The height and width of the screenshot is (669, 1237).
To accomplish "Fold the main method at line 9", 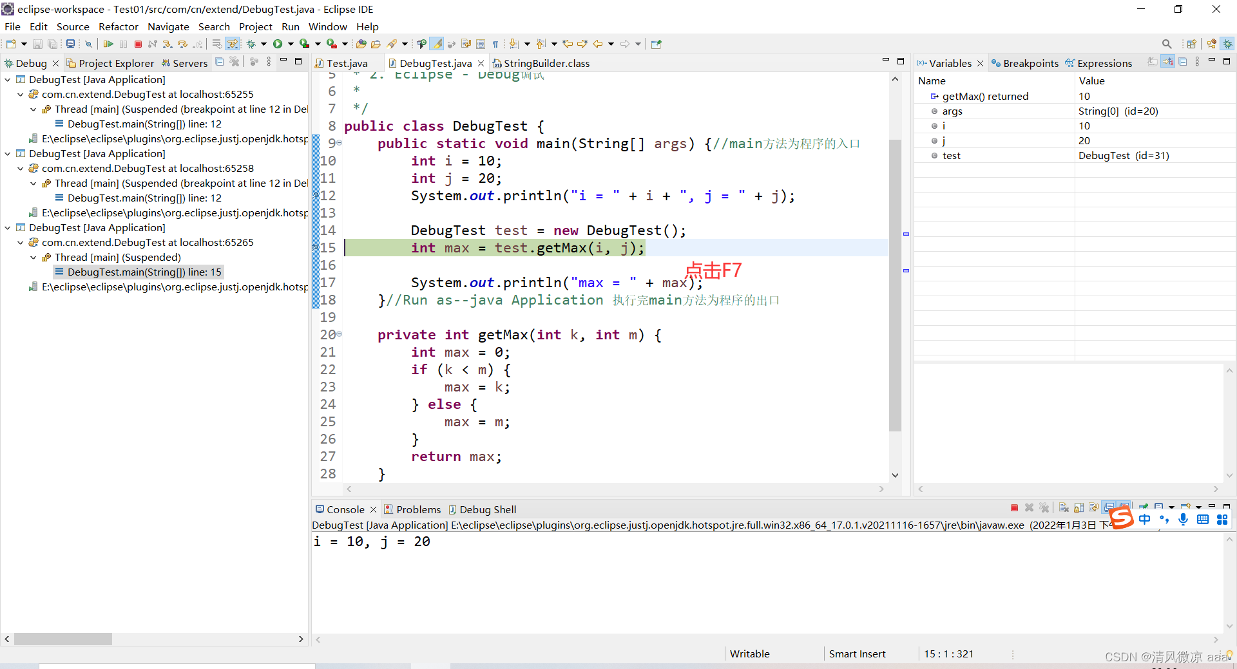I will pyautogui.click(x=340, y=144).
